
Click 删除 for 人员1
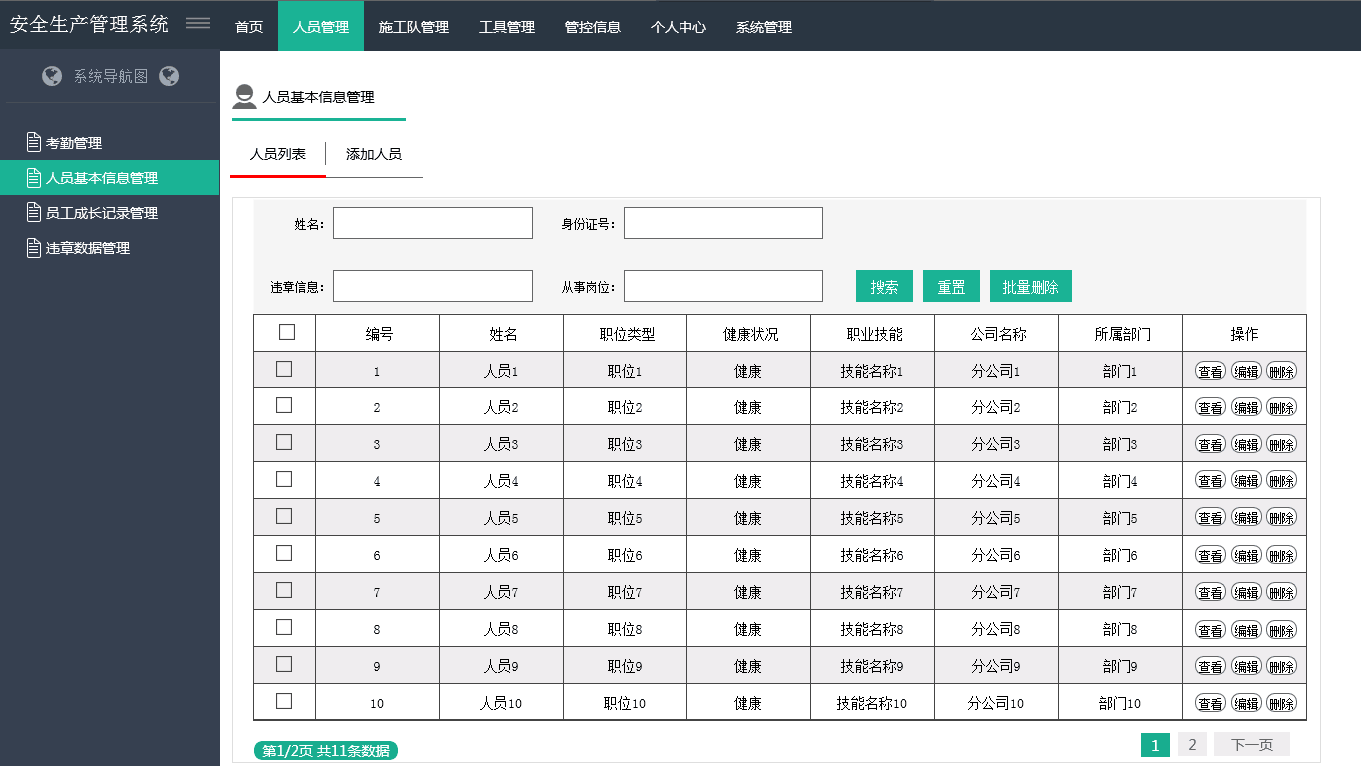pyautogui.click(x=1281, y=371)
